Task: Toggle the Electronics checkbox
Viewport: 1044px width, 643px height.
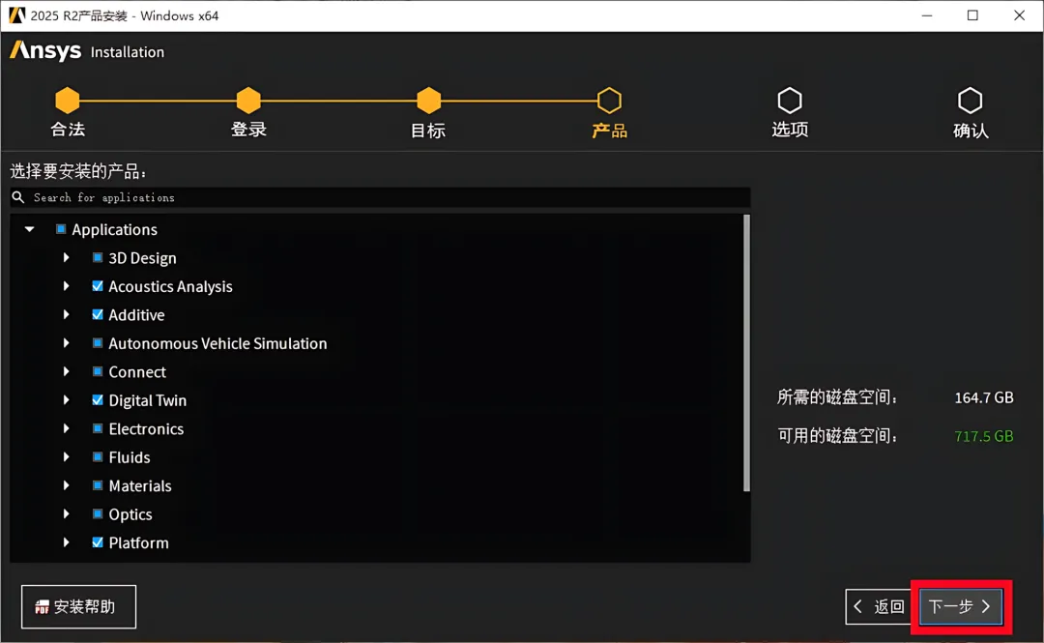Action: pyautogui.click(x=98, y=428)
